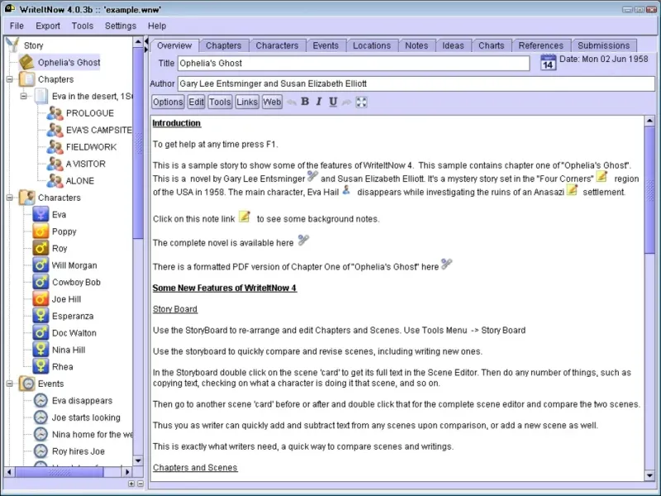This screenshot has width=661, height=496.
Task: Click the Story feather icon in the tree
Action: coord(12,45)
